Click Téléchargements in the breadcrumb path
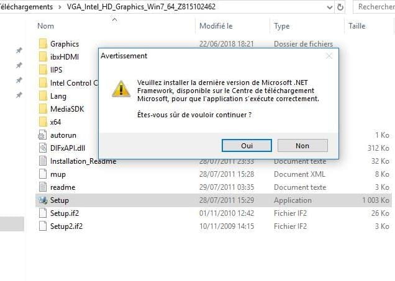This screenshot has width=395, height=281. click(26, 7)
